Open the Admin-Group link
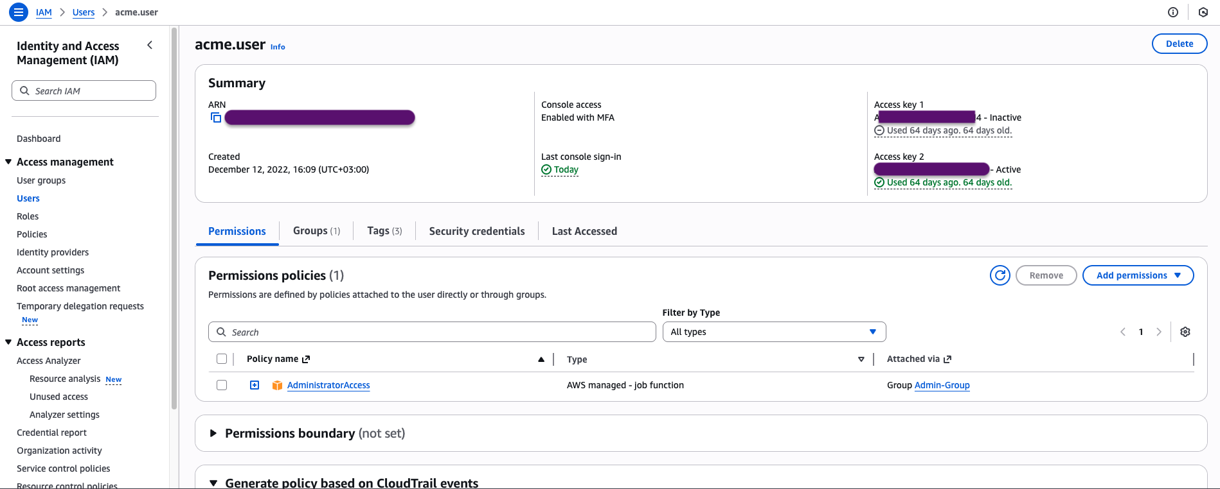 click(942, 385)
